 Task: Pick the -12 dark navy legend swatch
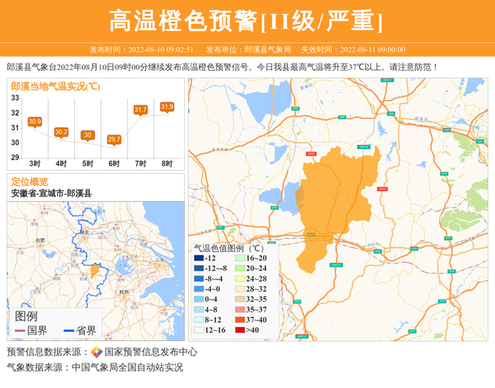click(199, 258)
